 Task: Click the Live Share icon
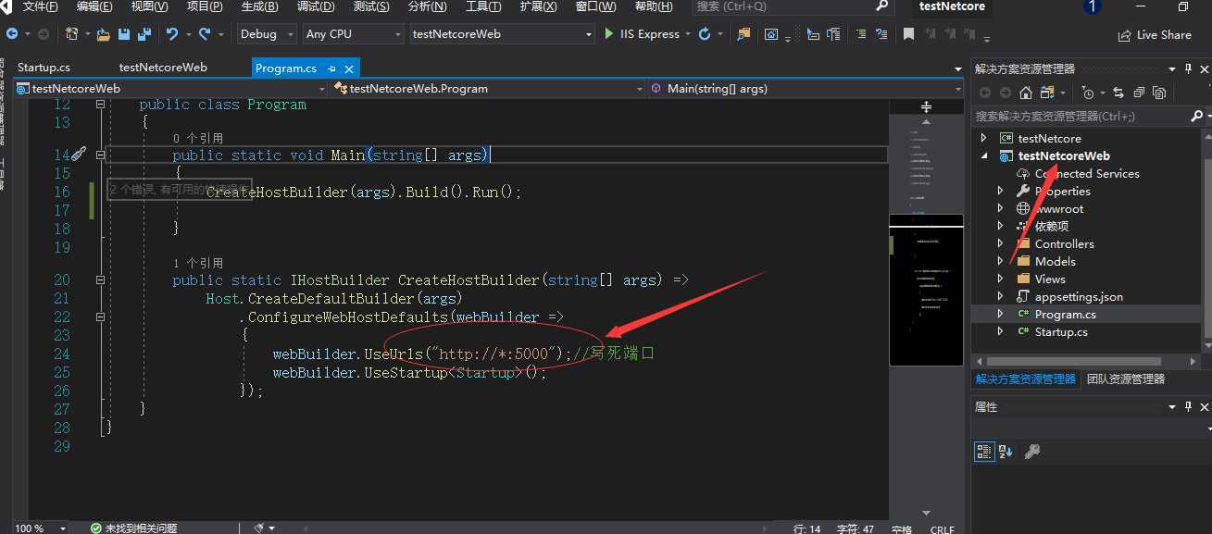tap(1125, 35)
